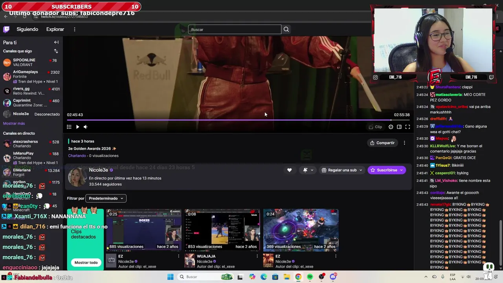
Task: Open ElMariana live channel
Action: point(31,173)
